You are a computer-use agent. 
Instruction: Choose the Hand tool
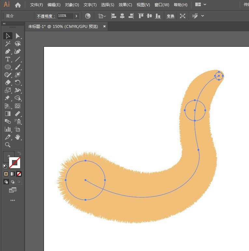click(x=18, y=137)
